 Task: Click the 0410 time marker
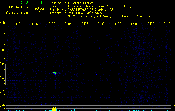(167, 24)
